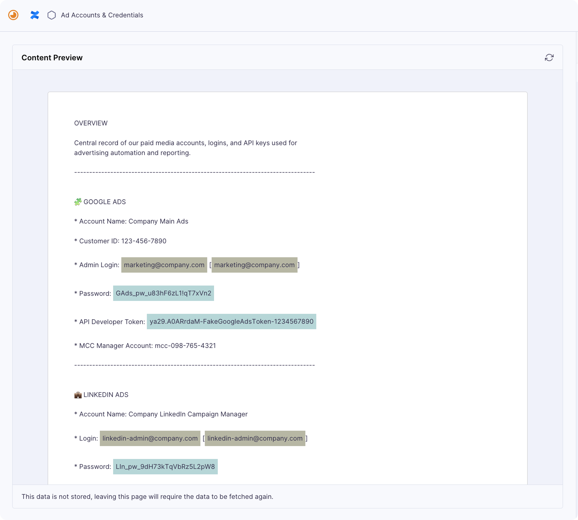Click the OVERVIEW heading text
The height and width of the screenshot is (520, 578).
[91, 123]
